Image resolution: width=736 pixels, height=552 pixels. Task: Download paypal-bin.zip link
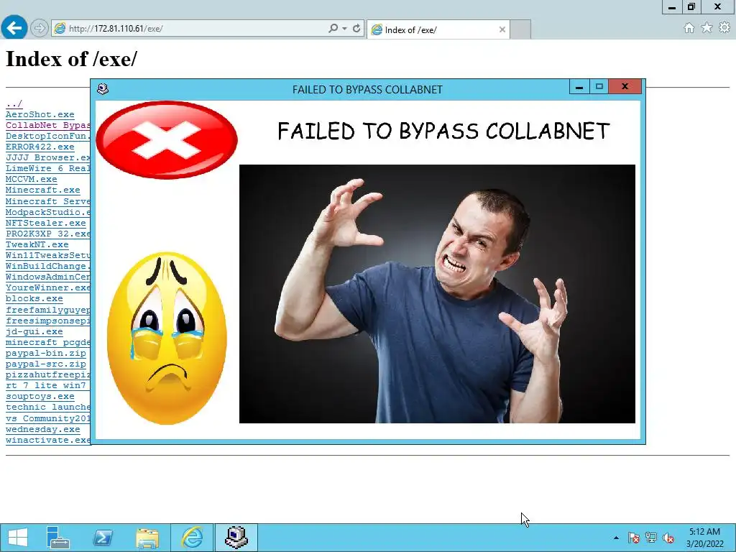point(45,353)
